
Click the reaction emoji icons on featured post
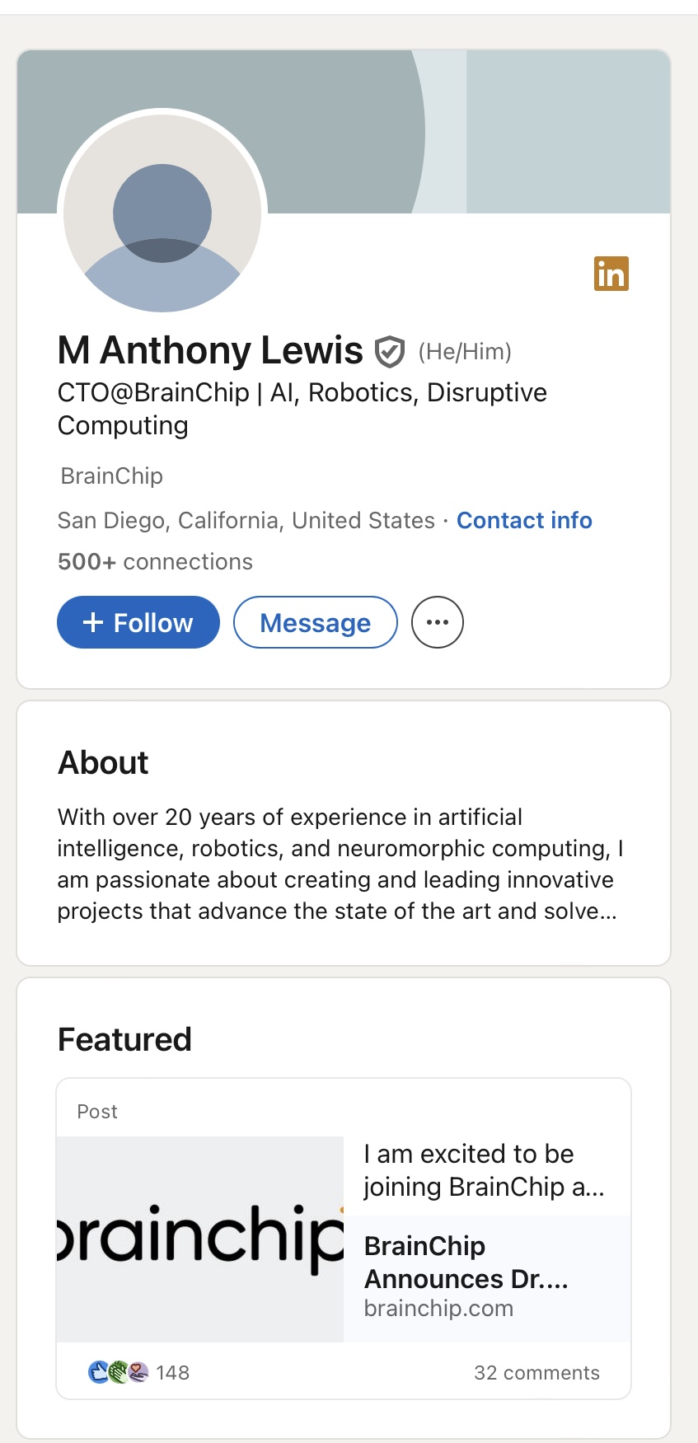coord(119,1372)
